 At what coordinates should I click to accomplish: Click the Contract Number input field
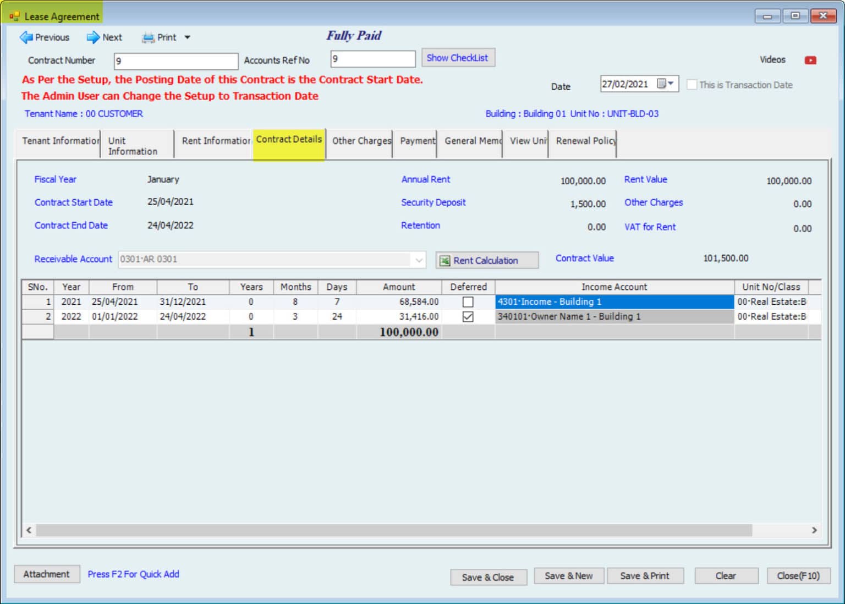tap(175, 61)
